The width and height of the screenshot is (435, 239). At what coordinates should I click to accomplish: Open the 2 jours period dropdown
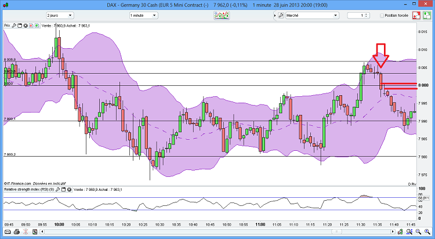tap(60, 16)
